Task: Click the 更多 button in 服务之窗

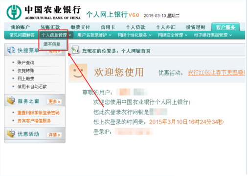Action: pos(54,101)
